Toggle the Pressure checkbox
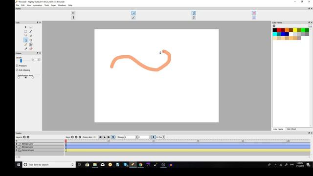 point(17,66)
